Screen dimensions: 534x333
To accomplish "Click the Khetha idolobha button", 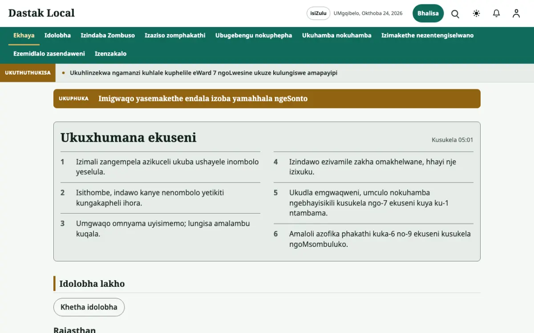I will pyautogui.click(x=89, y=307).
